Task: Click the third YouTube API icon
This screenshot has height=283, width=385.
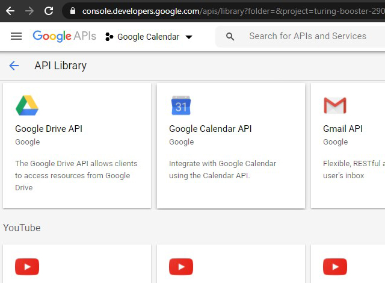Action: tap(335, 266)
